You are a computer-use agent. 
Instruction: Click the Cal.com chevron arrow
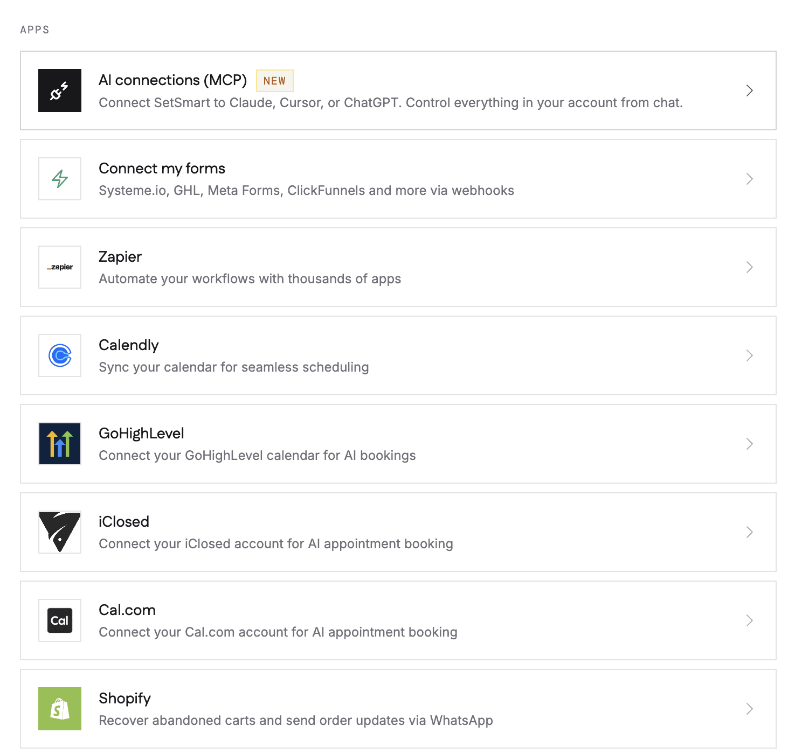coord(749,620)
